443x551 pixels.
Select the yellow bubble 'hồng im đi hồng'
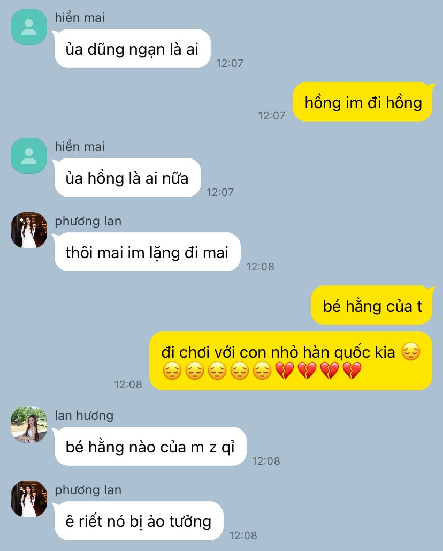pyautogui.click(x=363, y=102)
